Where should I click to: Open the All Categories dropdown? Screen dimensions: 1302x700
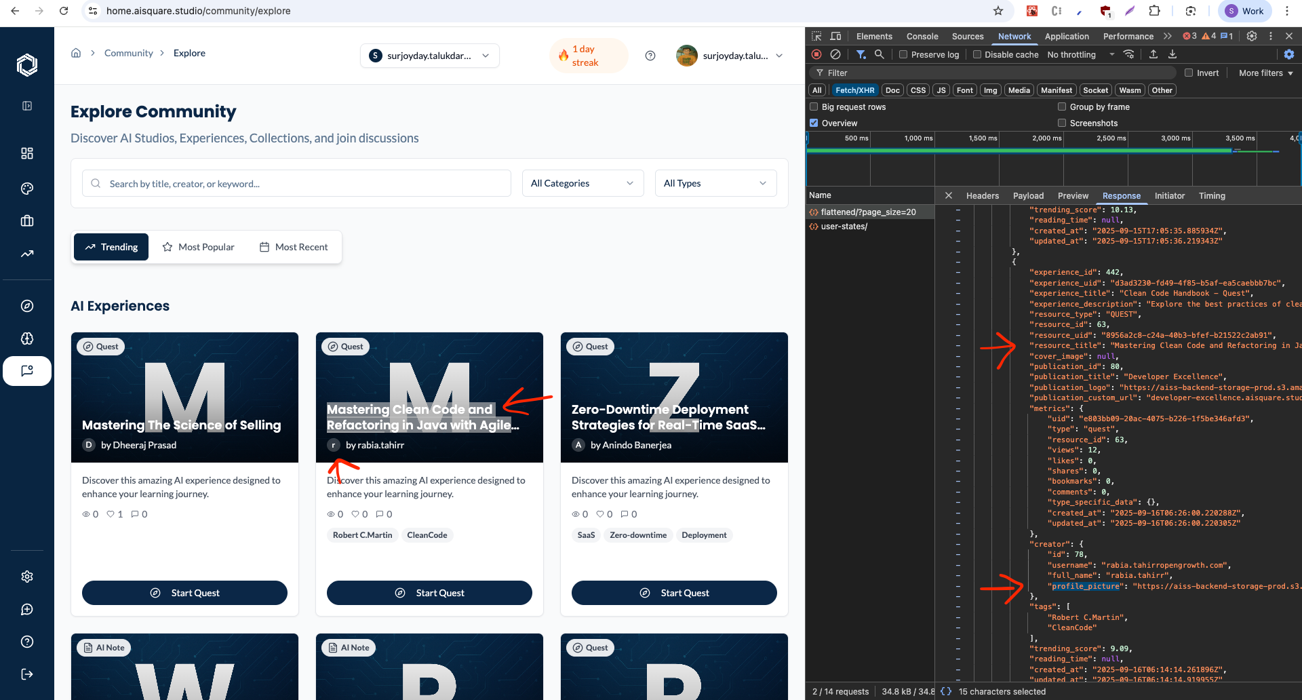[583, 183]
